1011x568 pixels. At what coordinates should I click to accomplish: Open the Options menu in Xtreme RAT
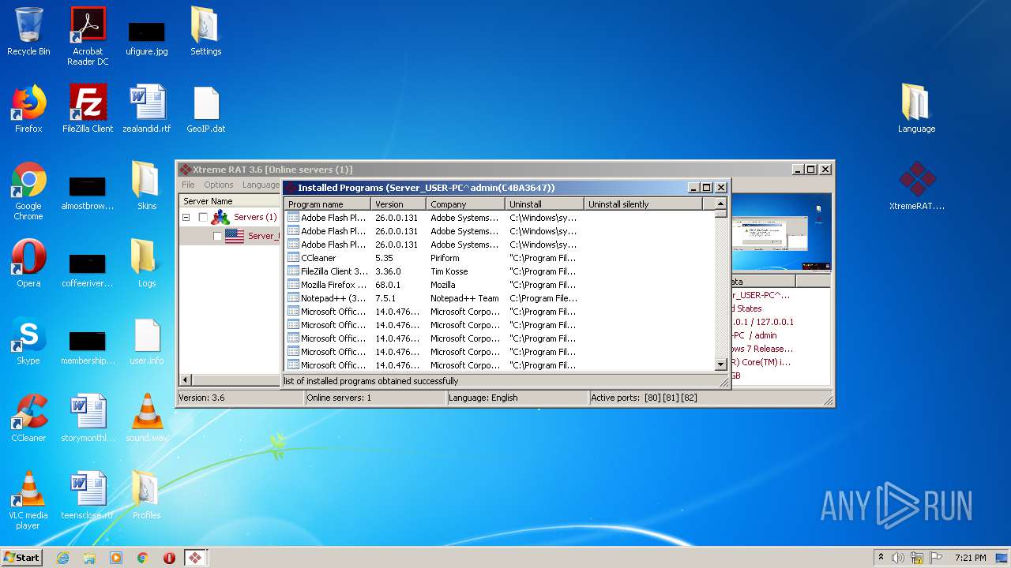[x=219, y=185]
